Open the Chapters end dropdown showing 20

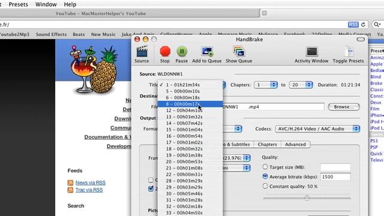tap(301, 85)
